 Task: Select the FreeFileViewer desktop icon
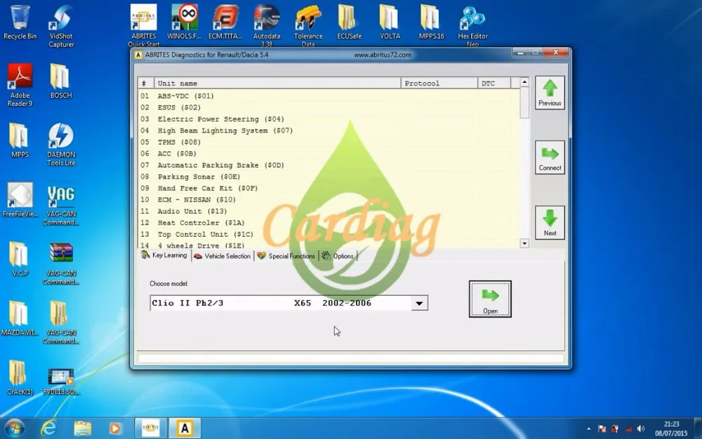tap(20, 199)
